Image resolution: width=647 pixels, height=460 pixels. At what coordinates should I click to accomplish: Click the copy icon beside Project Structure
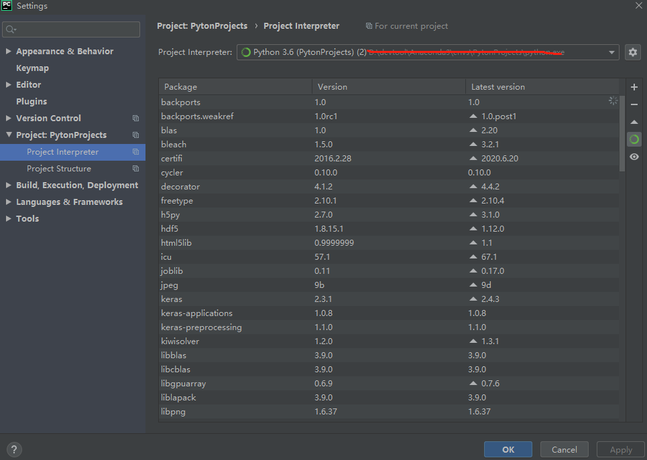(x=135, y=169)
